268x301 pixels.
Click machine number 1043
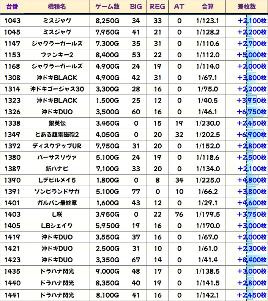point(13,21)
